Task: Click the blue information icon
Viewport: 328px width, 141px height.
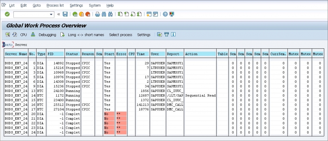Action: (x=173, y=35)
